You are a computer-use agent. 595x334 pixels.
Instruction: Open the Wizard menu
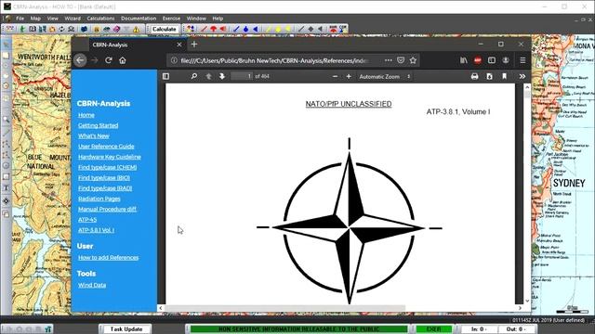[x=73, y=19]
